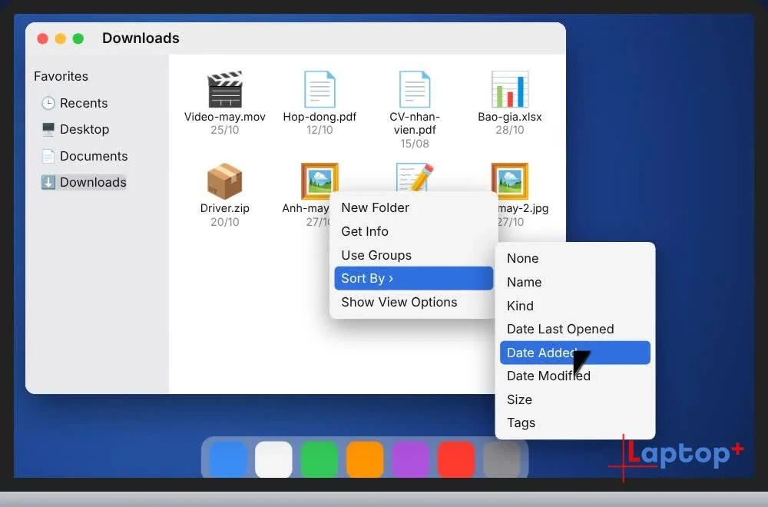Select the Video-may.mov clapperboard icon
This screenshot has height=507, width=768.
point(225,89)
